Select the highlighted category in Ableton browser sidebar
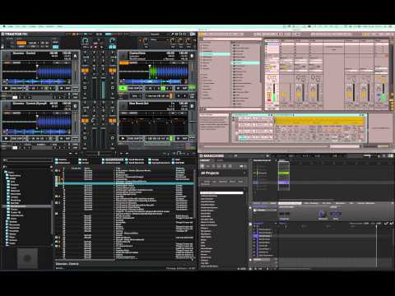Screen dimensions: 395x296 coord(215,54)
